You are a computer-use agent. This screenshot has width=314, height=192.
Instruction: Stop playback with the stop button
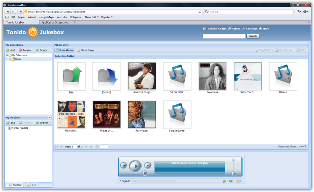click(x=145, y=173)
